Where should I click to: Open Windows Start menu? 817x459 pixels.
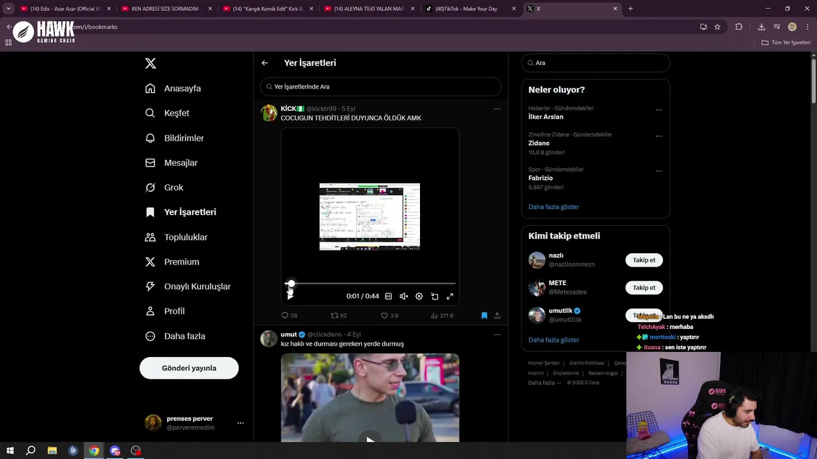point(10,451)
